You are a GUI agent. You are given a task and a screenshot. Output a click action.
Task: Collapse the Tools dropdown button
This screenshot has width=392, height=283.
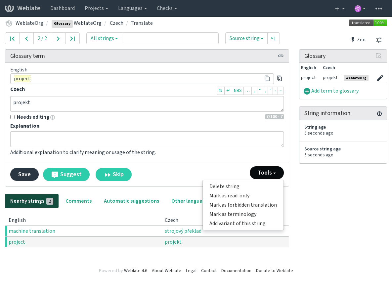(x=267, y=173)
